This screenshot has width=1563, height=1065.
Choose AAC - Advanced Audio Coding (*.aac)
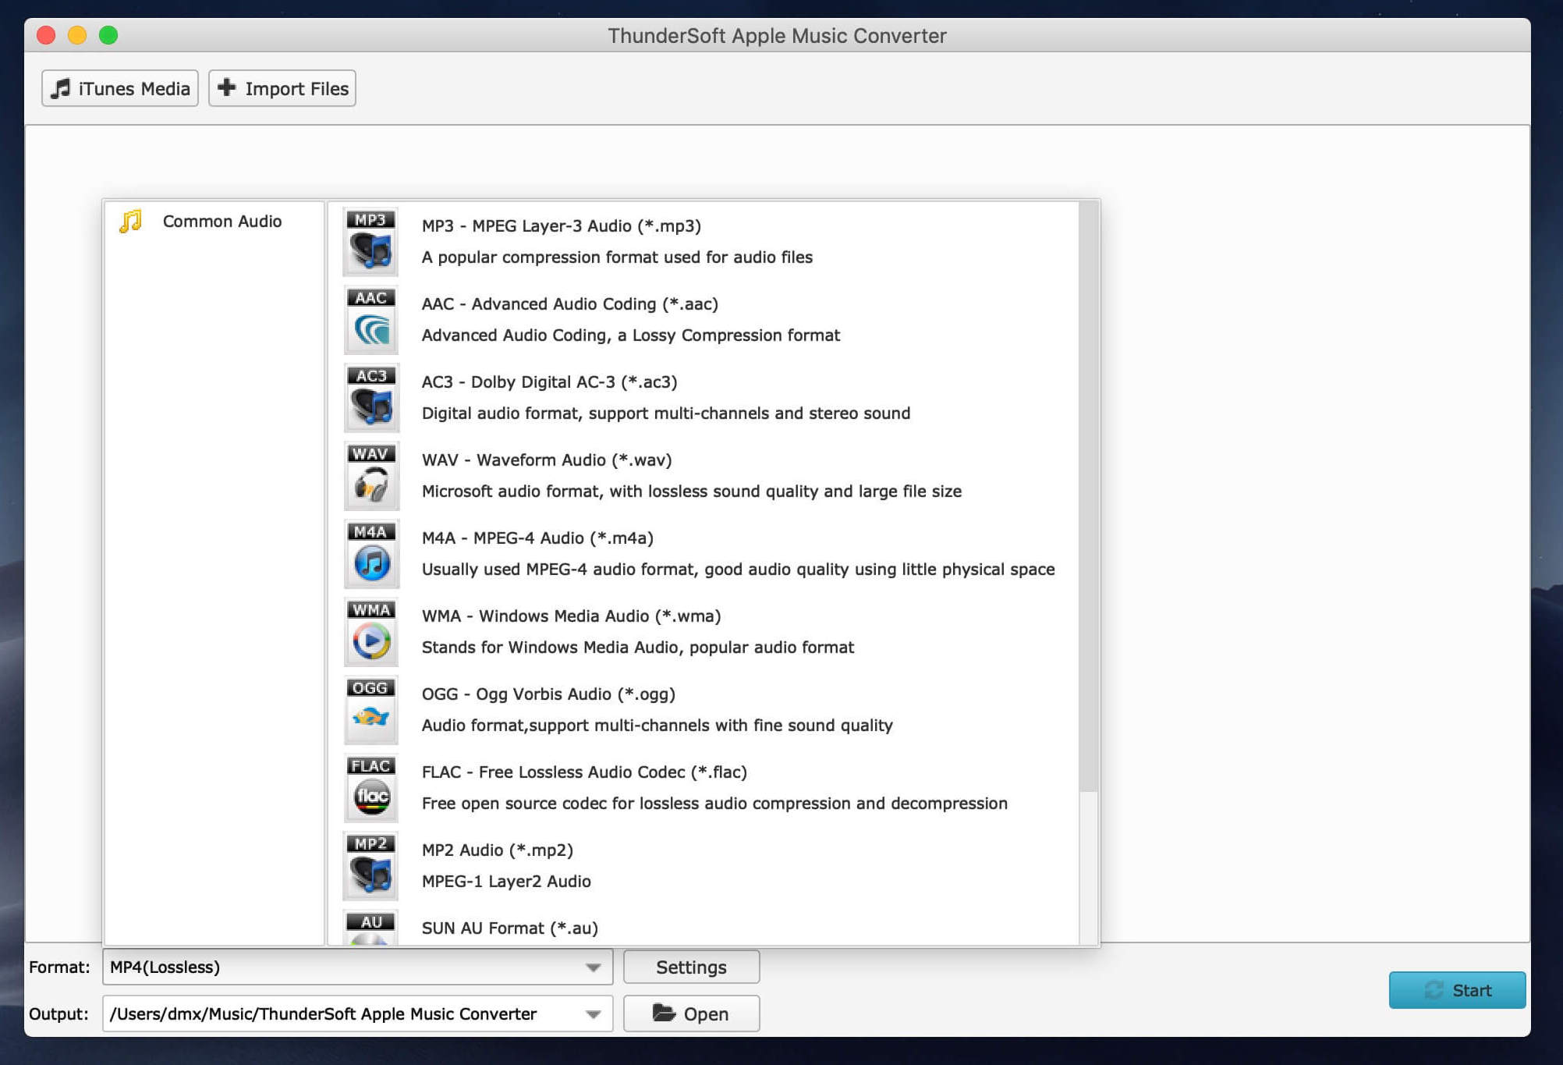click(570, 304)
